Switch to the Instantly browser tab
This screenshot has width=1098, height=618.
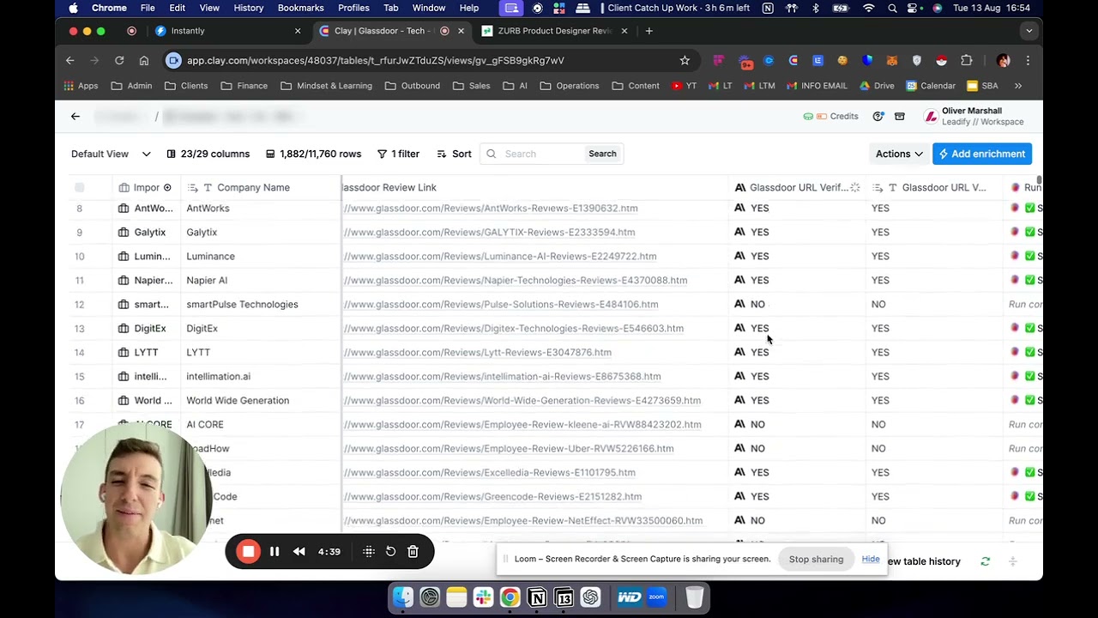click(x=227, y=31)
